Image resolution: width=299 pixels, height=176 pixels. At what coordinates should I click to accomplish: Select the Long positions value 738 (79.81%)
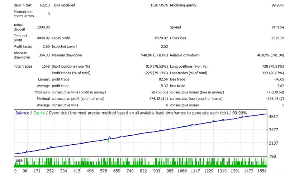tap(273, 66)
